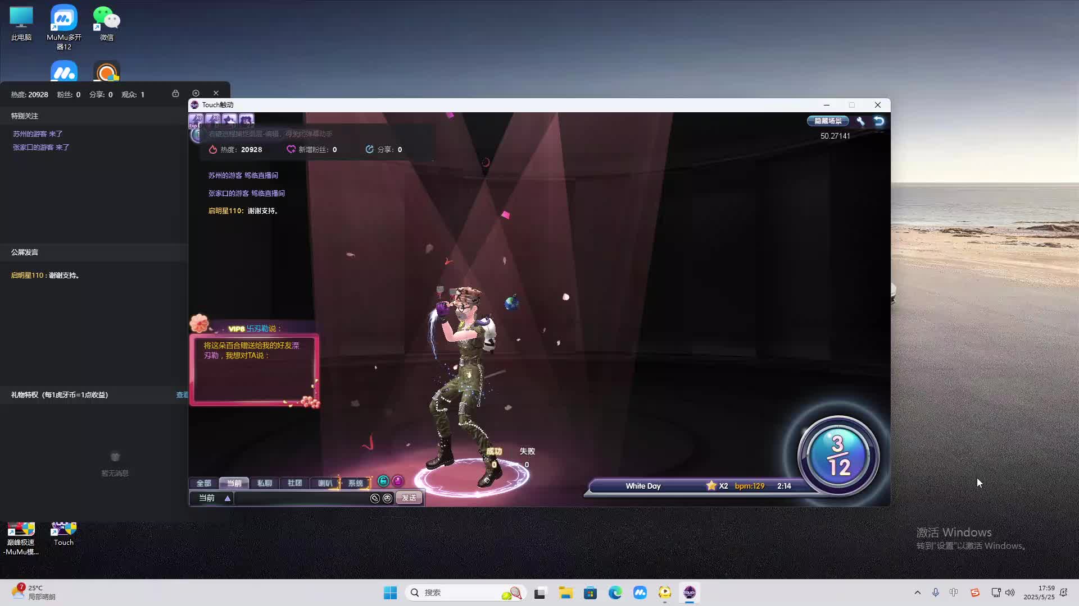Toggle the green chat lock icon

coord(383,481)
